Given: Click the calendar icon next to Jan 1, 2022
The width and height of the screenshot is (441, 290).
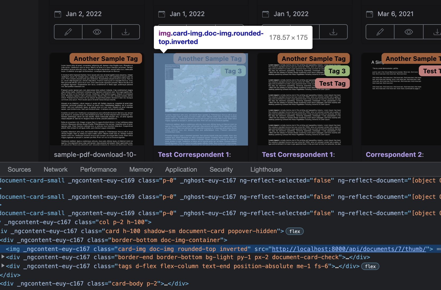Looking at the screenshot, I should tap(161, 14).
